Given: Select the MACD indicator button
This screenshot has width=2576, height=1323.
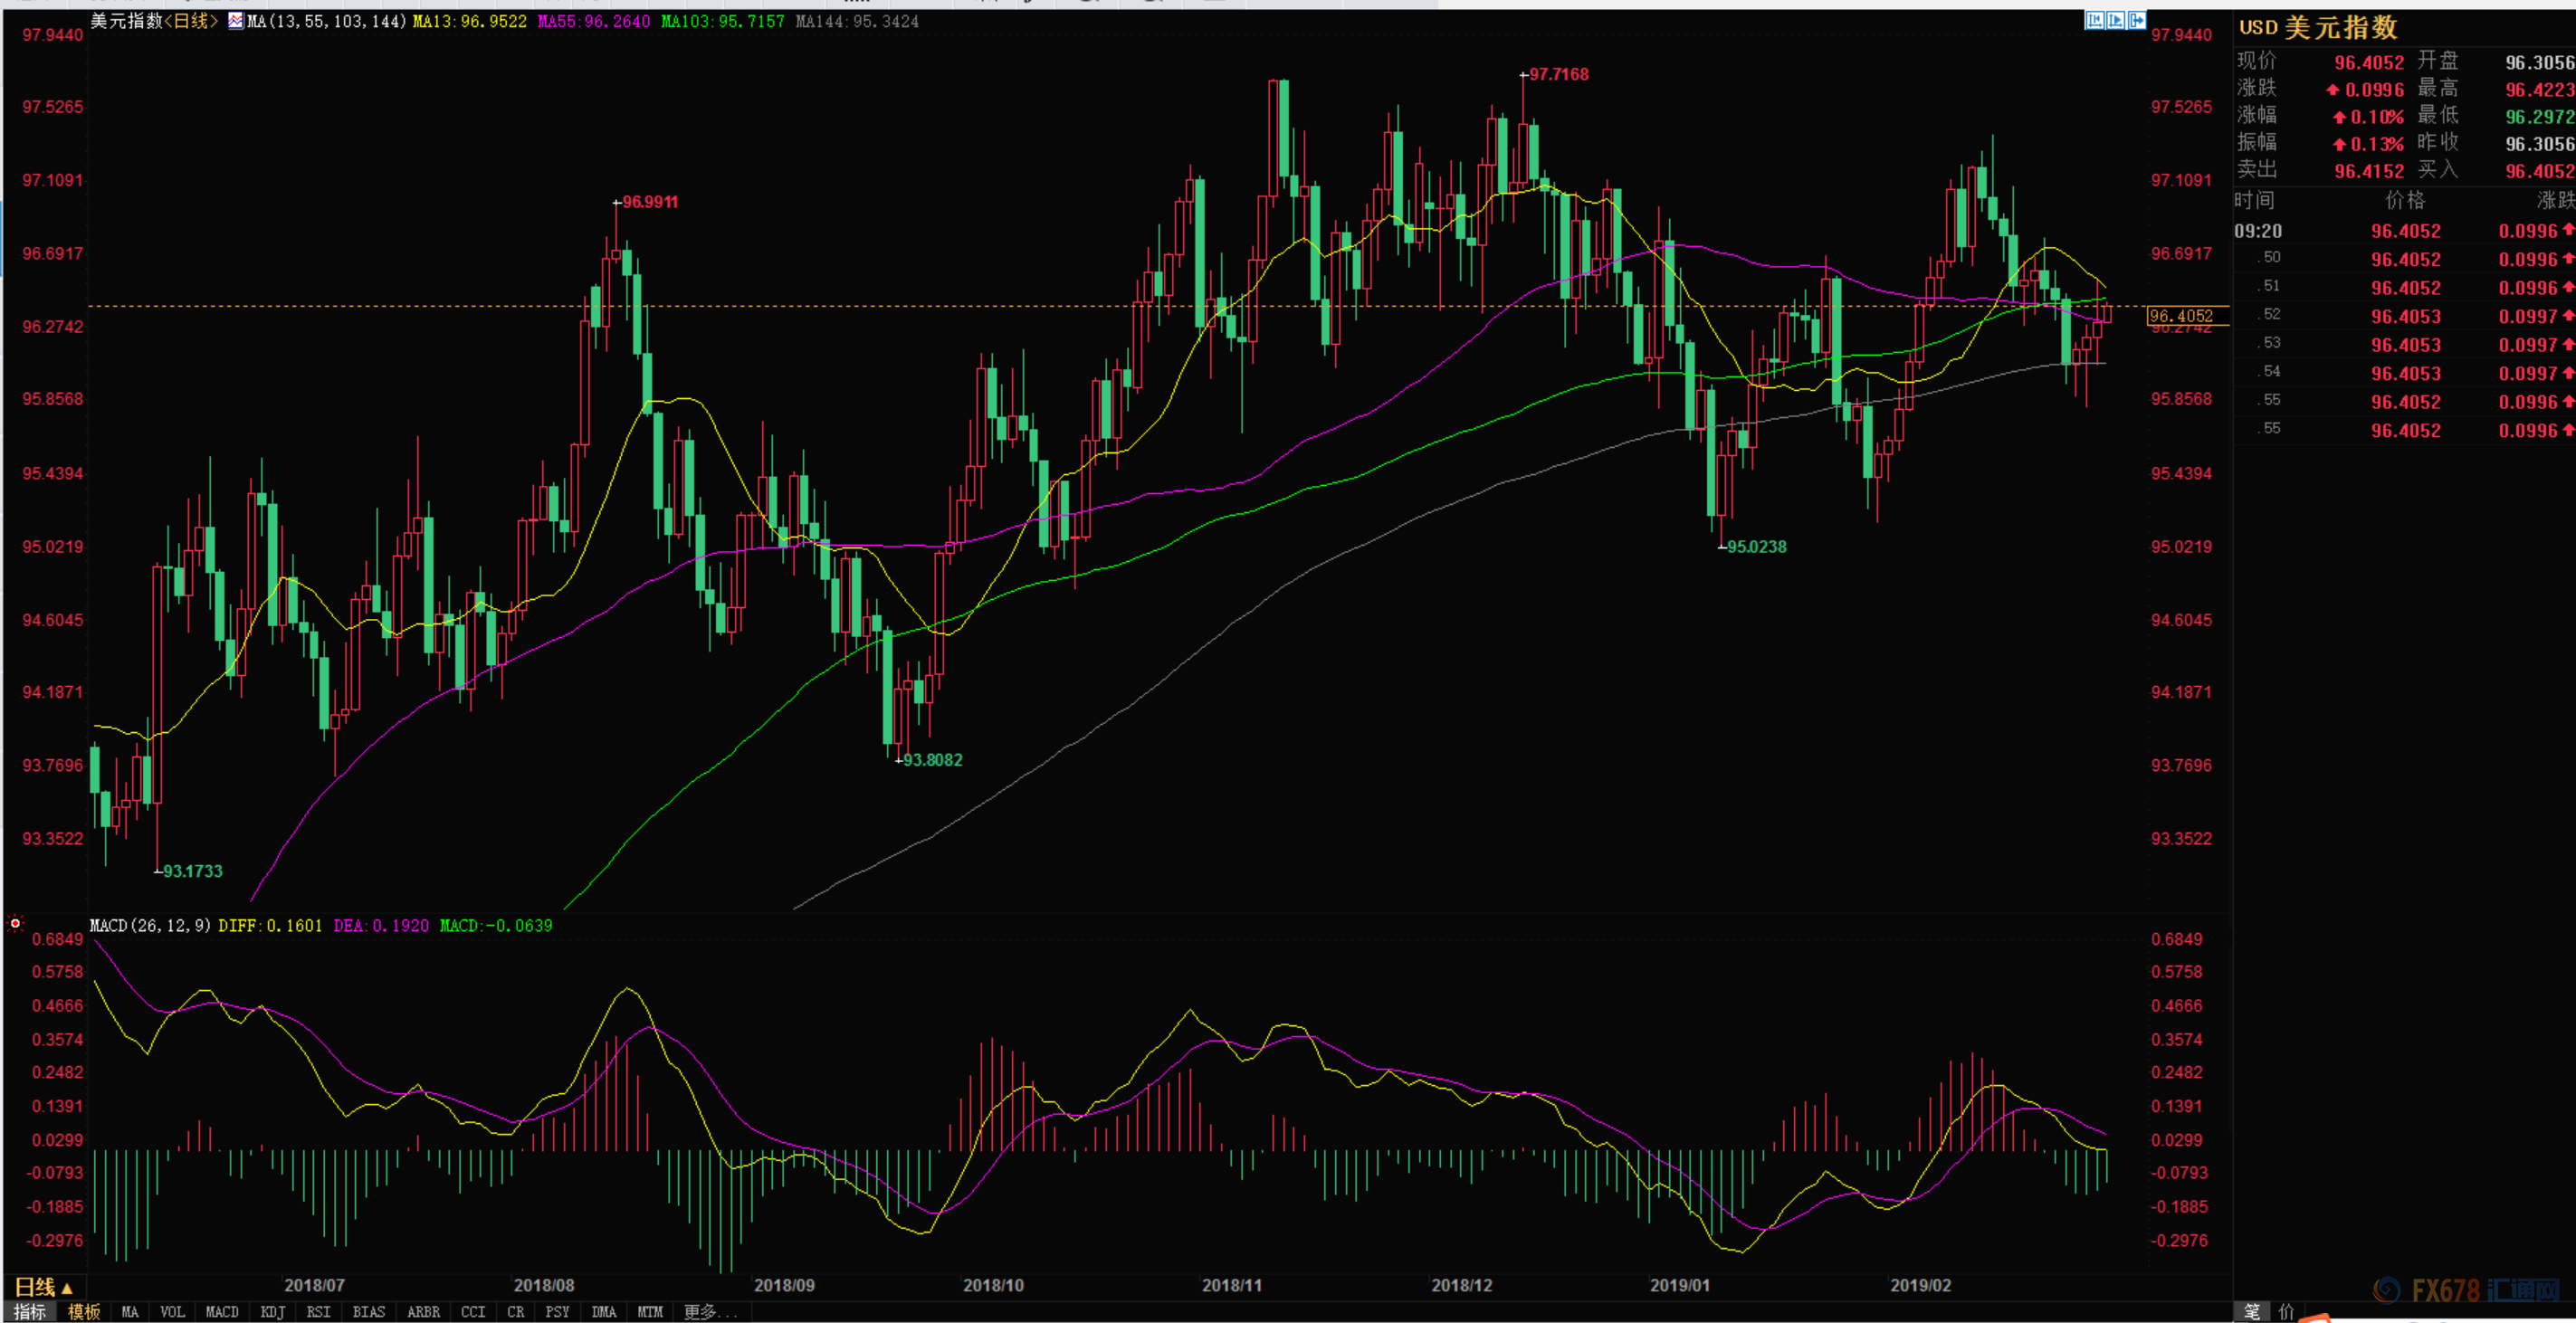Looking at the screenshot, I should coord(222,1312).
